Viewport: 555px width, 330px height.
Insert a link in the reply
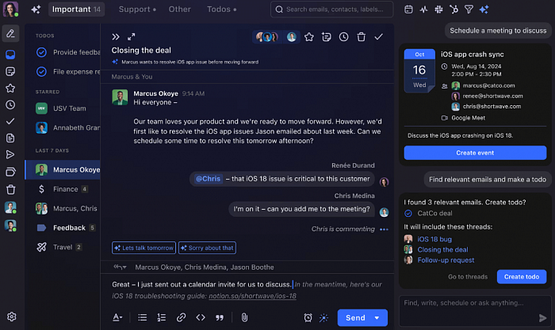[x=181, y=317]
